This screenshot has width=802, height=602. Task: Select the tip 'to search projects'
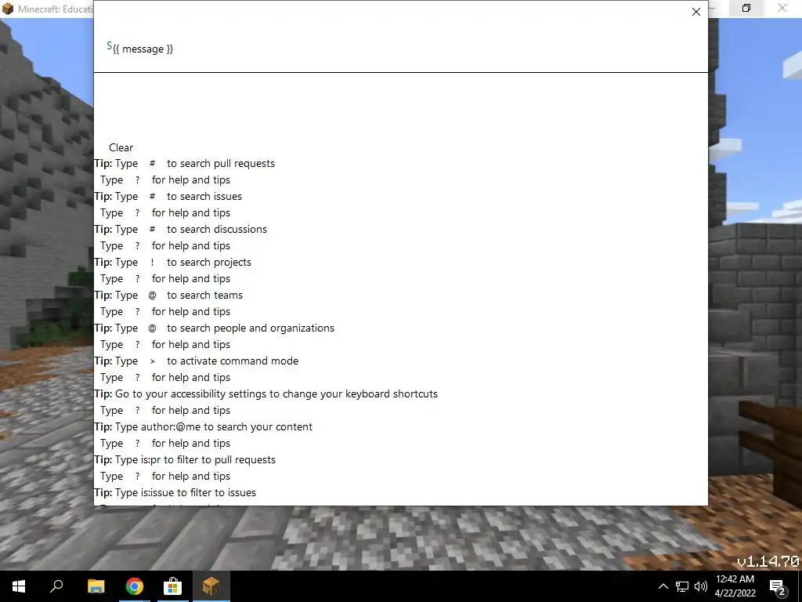208,262
